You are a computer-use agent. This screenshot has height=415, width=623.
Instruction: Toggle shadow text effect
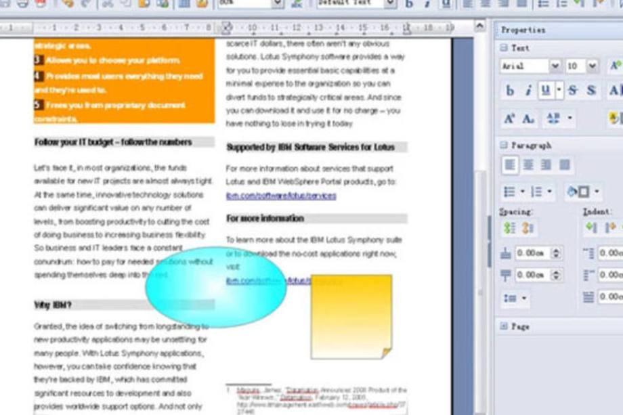tap(592, 91)
